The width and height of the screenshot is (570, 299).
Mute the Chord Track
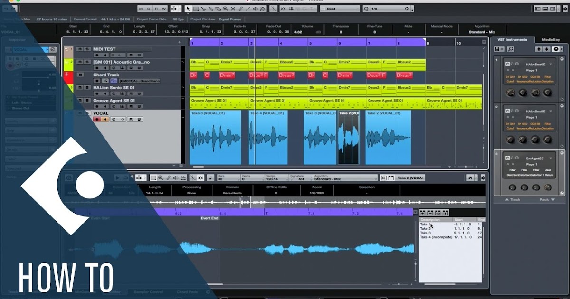click(80, 75)
